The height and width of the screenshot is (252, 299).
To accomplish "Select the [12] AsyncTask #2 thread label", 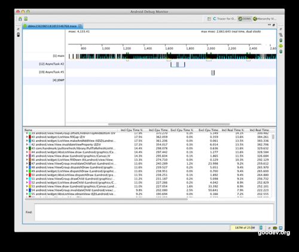I will tap(51, 64).
